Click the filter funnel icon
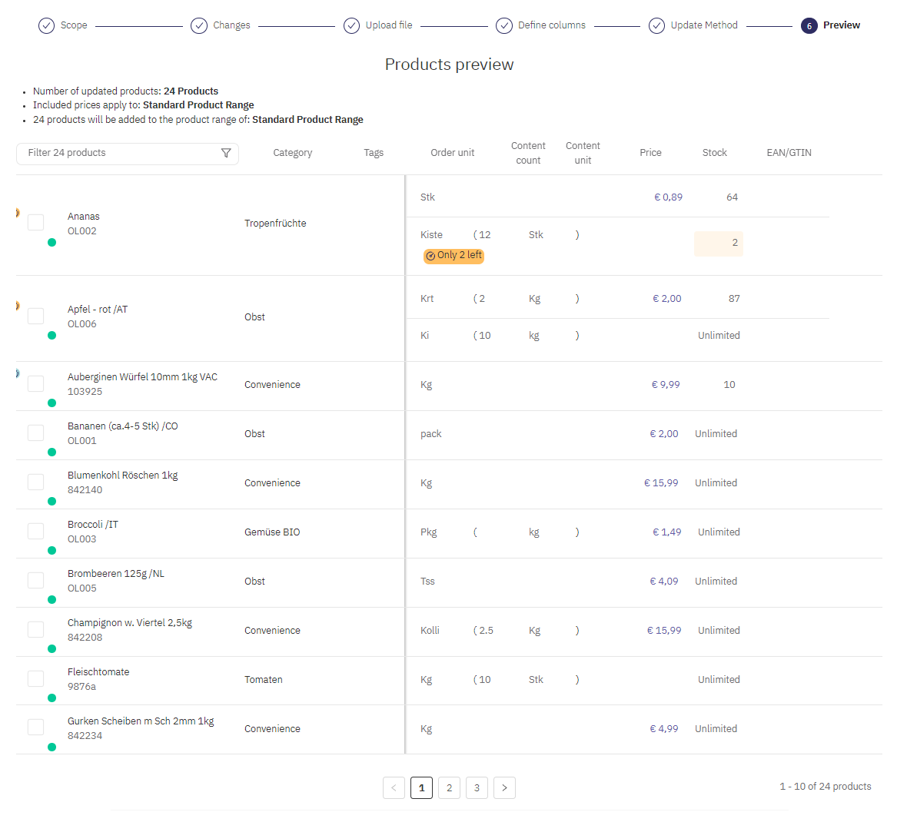This screenshot has height=822, width=907. pos(226,153)
